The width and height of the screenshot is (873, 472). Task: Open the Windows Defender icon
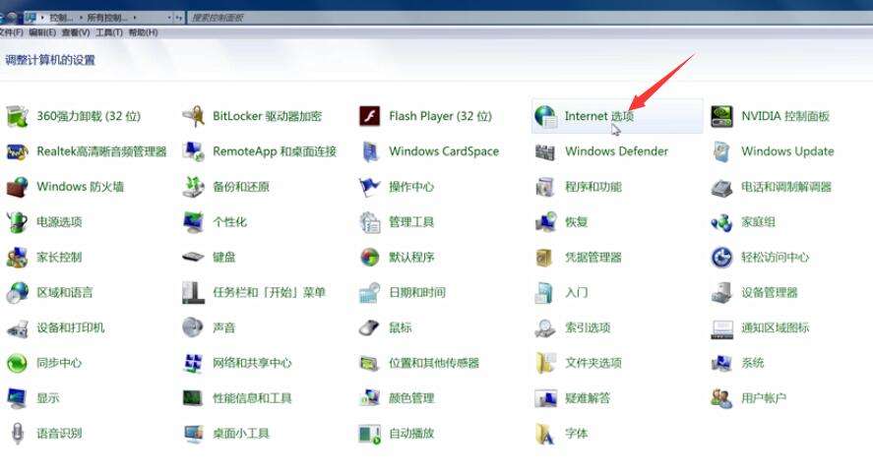click(545, 151)
